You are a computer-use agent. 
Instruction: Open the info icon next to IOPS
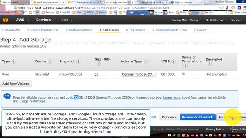tap(173, 61)
